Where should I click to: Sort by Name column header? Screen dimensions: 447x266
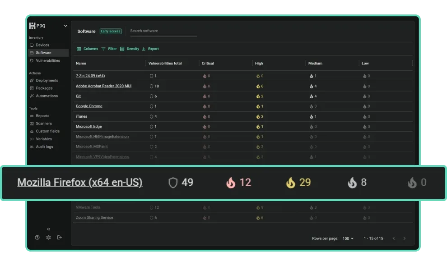(81, 63)
